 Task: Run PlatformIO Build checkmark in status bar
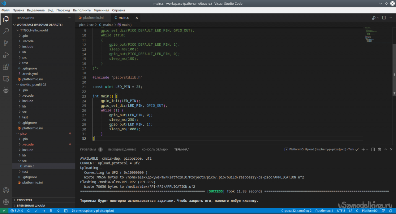(36, 211)
